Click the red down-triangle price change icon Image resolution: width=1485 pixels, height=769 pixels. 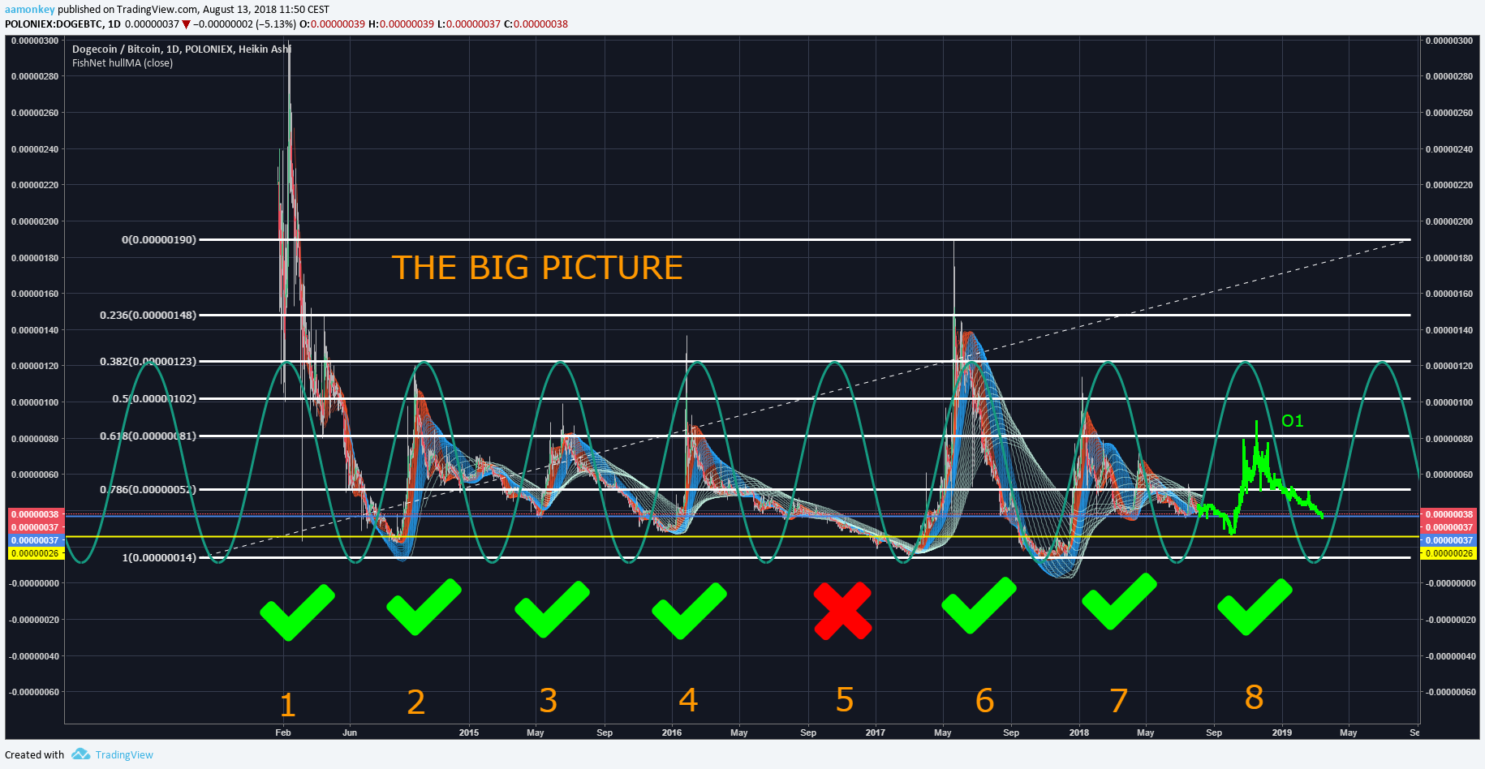(x=186, y=24)
